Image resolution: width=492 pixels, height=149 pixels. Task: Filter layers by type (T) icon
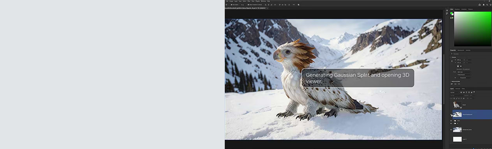click(466, 92)
